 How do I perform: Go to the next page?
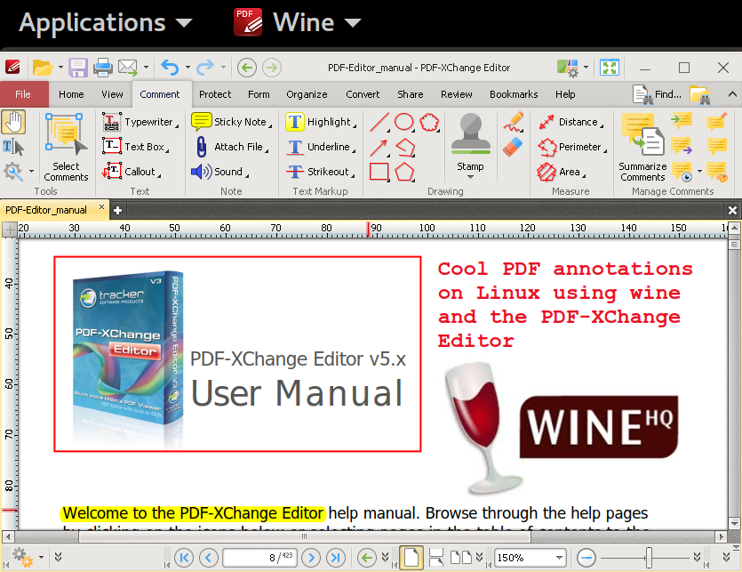tap(311, 558)
